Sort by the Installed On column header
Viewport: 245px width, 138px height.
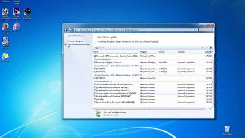tap(209, 52)
